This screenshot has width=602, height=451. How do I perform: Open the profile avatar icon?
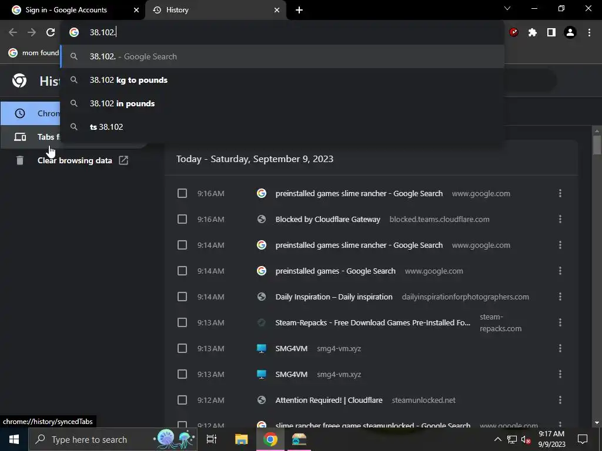coord(570,32)
